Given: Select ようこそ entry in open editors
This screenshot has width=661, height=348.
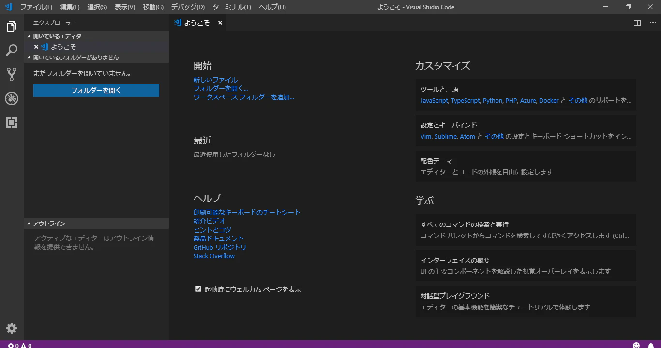Looking at the screenshot, I should (96, 47).
